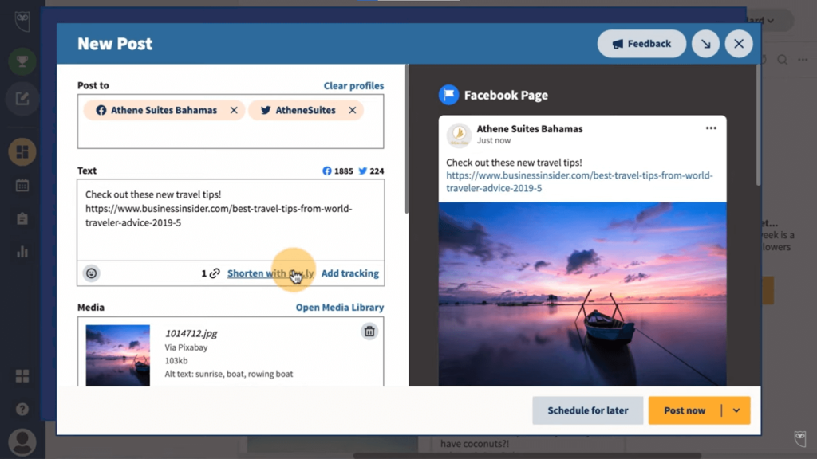
Task: Click the 1014712.jpg file name
Action: 191,333
